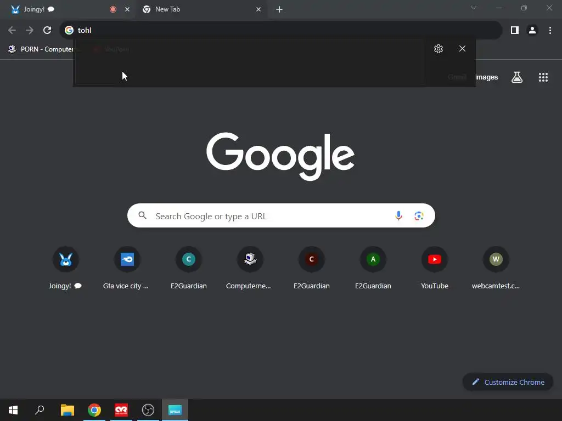Open the YouTube shortcut
The width and height of the screenshot is (562, 421).
coord(435,268)
